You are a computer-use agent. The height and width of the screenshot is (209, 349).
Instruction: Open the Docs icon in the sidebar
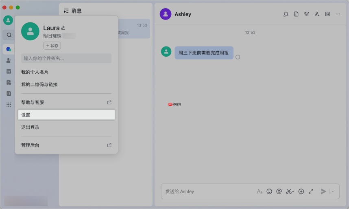(9, 82)
